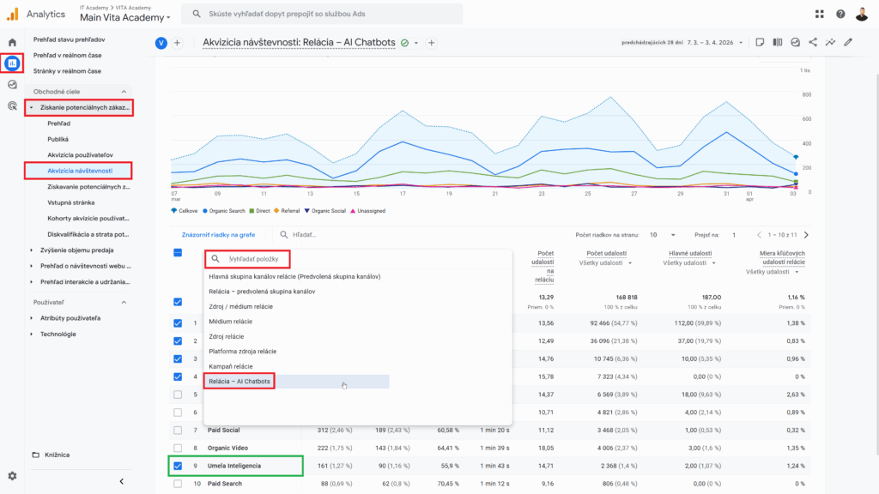Add plus icon after report title
This screenshot has height=494, width=879.
[x=432, y=43]
